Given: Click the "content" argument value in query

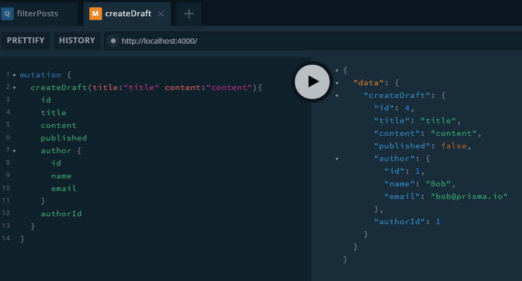Looking at the screenshot, I should tap(229, 87).
